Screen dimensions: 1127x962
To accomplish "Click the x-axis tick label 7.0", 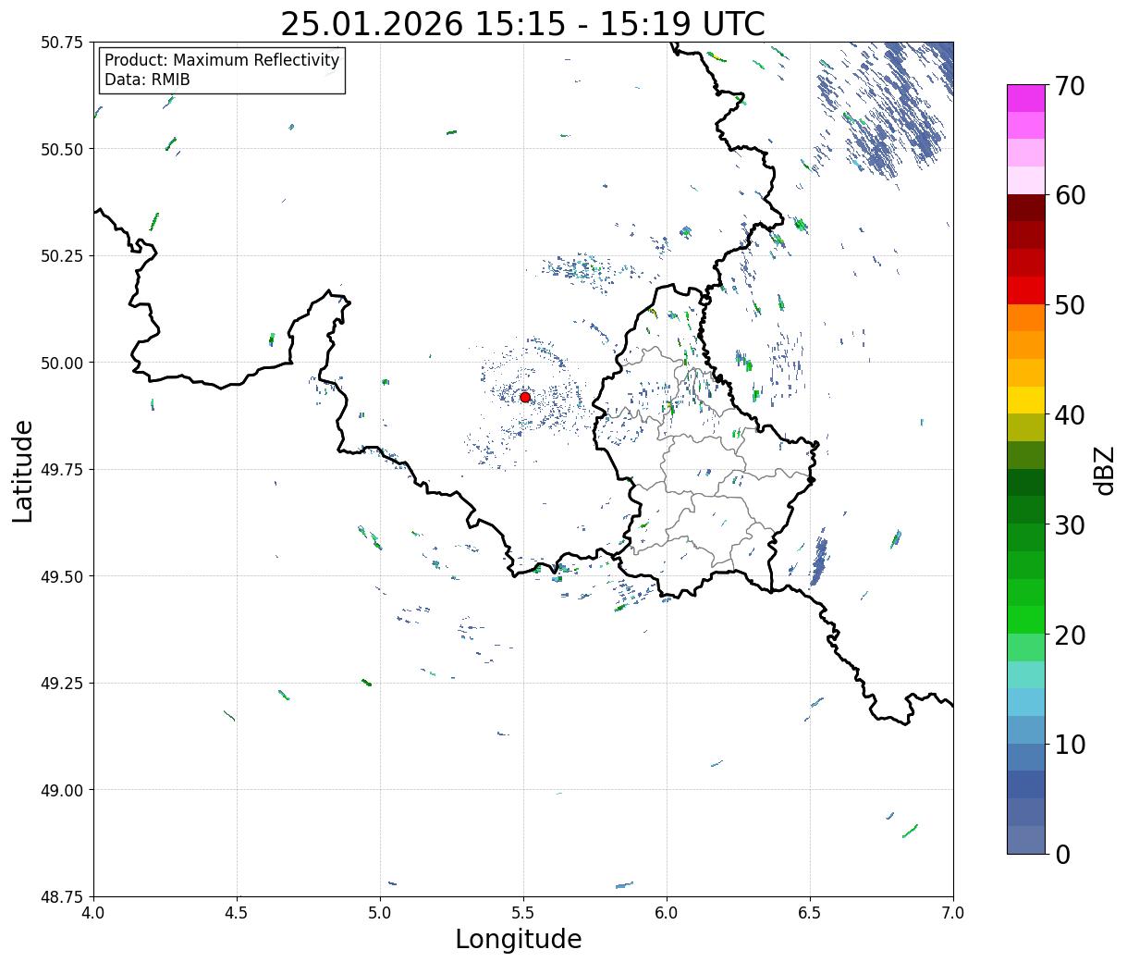I will [953, 913].
